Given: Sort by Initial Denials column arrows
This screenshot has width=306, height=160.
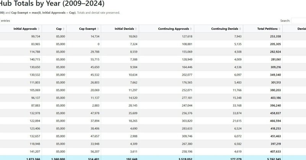Looking at the screenshot, I should tap(136, 29).
